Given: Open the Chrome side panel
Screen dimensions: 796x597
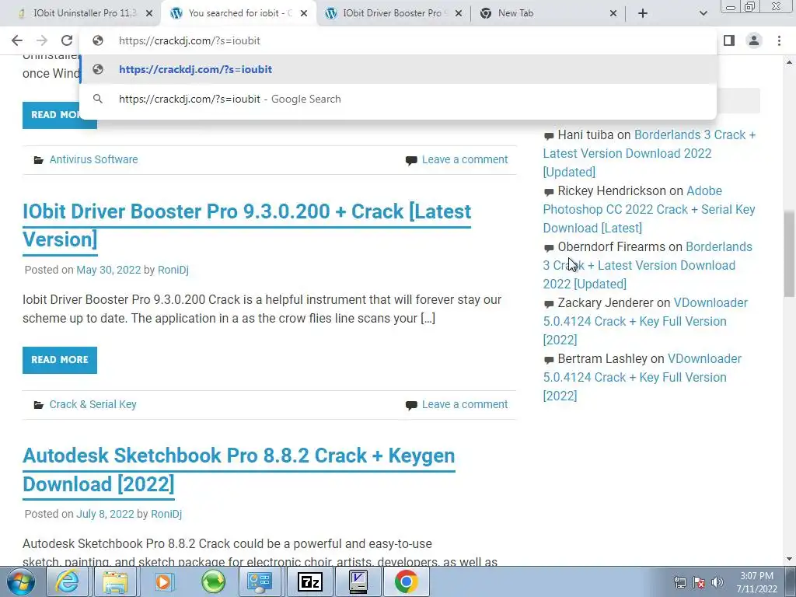Looking at the screenshot, I should point(729,40).
